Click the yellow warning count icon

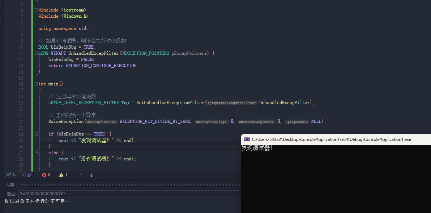(x=61, y=175)
